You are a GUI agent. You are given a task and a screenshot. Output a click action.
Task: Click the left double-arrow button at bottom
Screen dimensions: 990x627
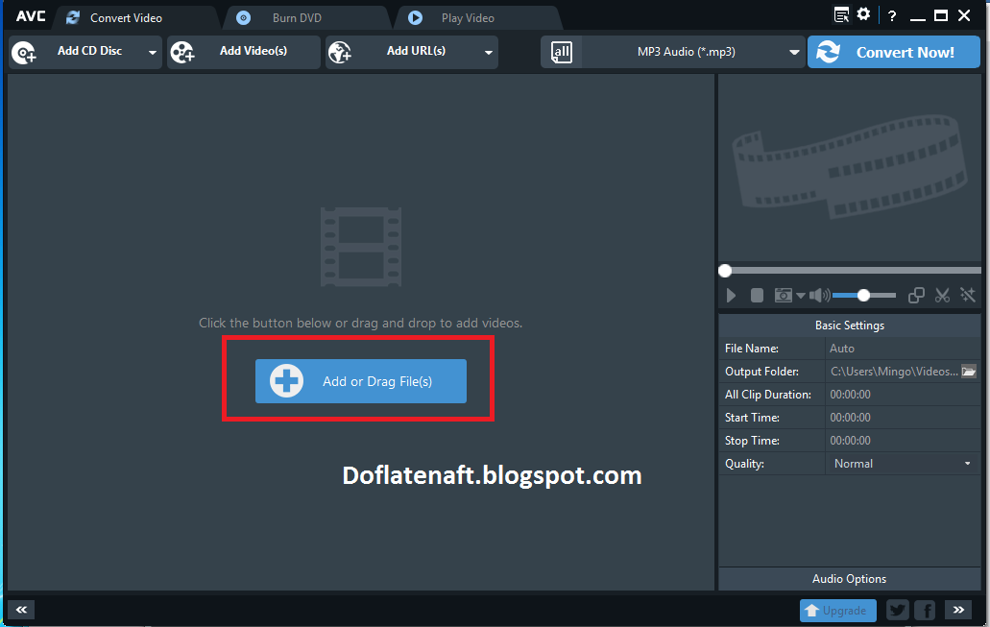[21, 610]
